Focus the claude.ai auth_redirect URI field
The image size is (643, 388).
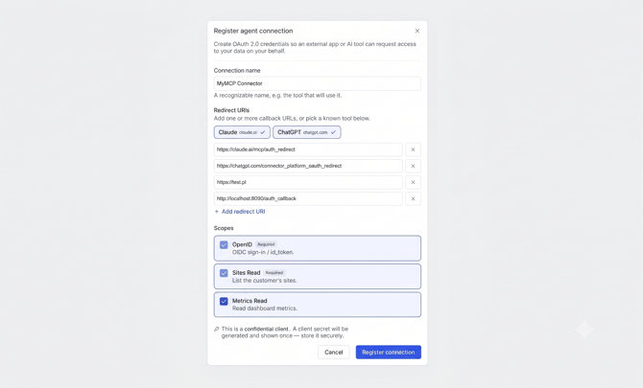coord(308,149)
